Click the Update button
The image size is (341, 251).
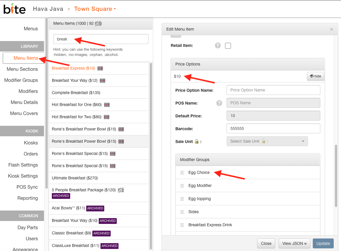[x=323, y=243]
